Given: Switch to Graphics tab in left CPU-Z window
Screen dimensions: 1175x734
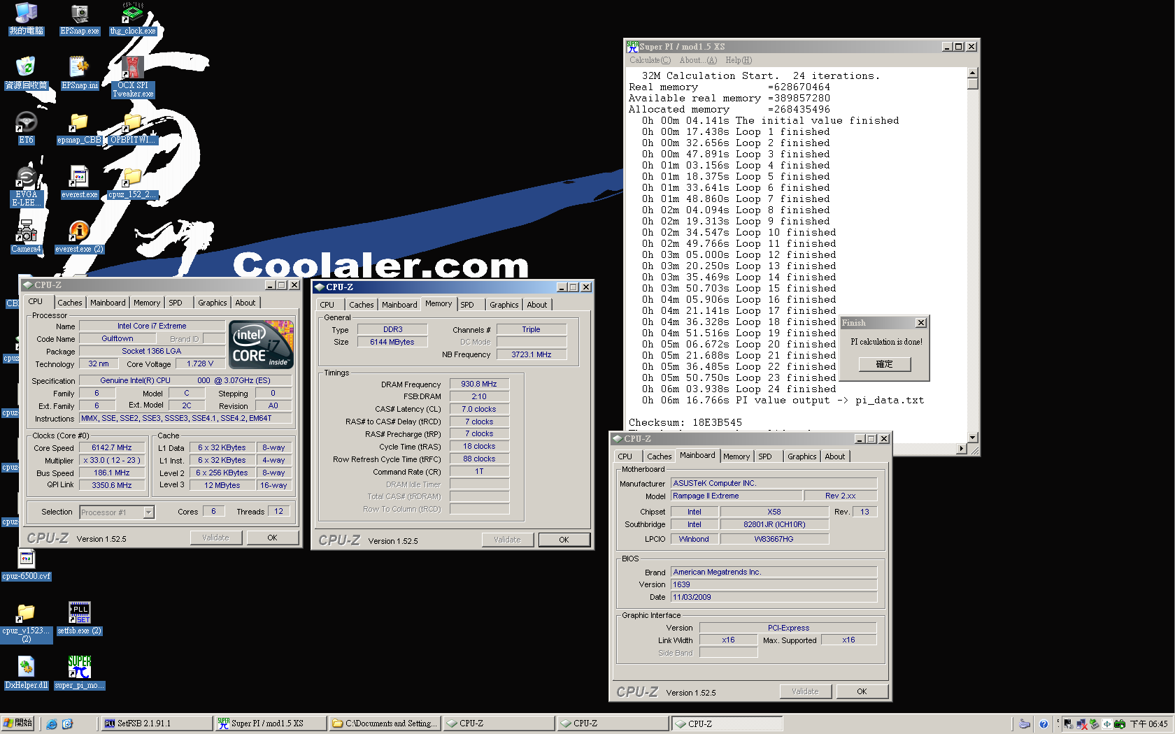Looking at the screenshot, I should (212, 303).
